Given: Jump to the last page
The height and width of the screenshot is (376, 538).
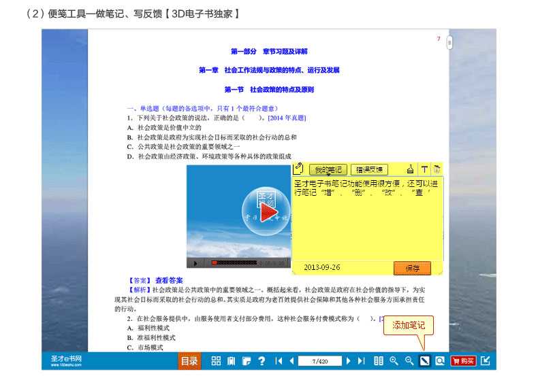Looking at the screenshot, I should [361, 361].
